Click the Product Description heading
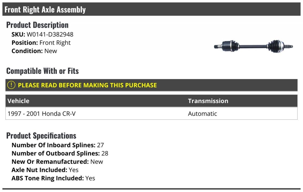 pos(37,25)
